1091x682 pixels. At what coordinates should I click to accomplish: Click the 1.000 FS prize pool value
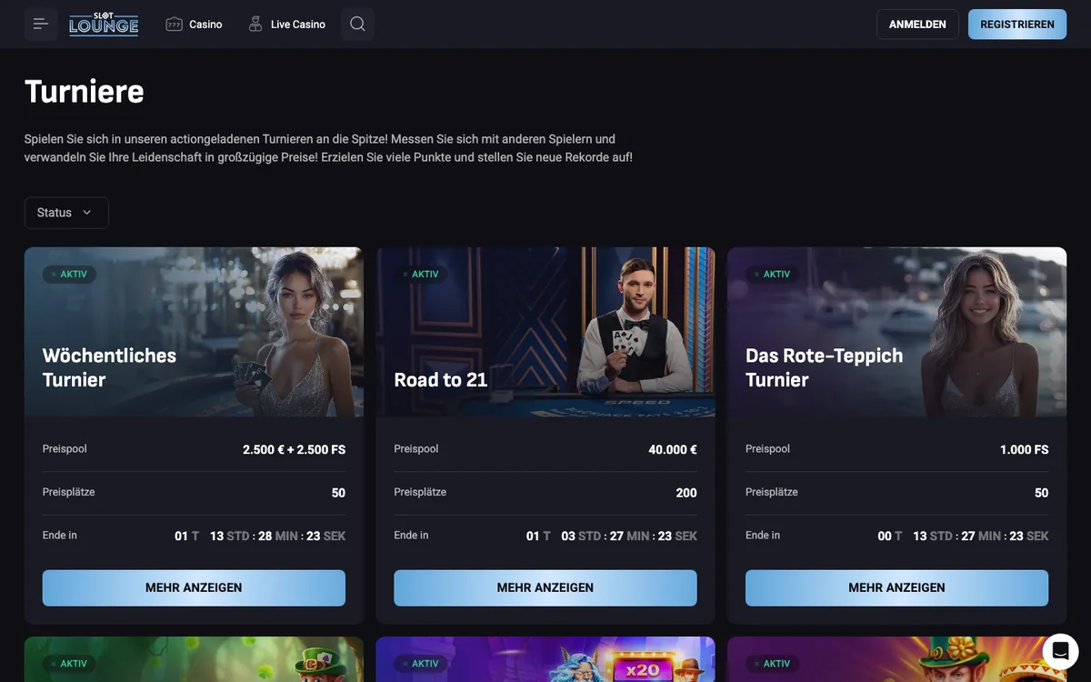(x=1024, y=449)
